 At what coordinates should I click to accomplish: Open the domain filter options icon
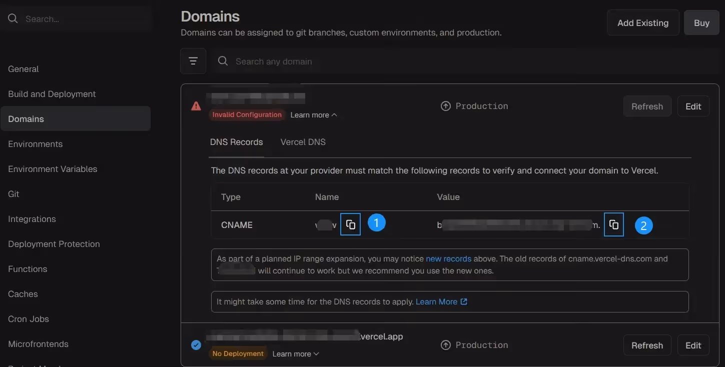(193, 61)
